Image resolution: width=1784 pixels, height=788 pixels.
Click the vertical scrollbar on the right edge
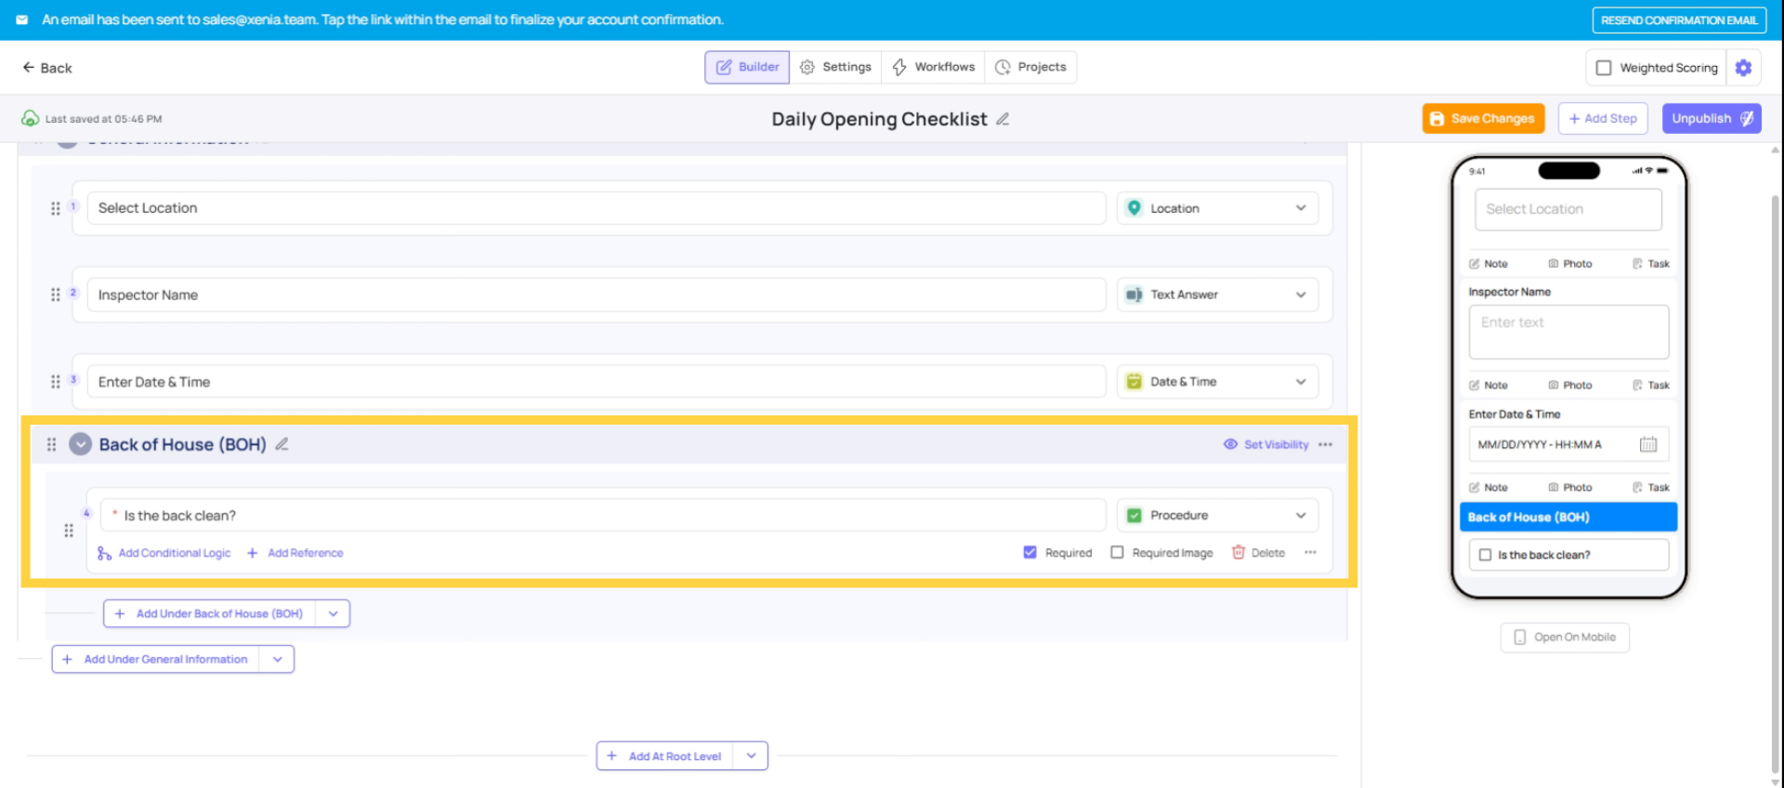(1776, 465)
